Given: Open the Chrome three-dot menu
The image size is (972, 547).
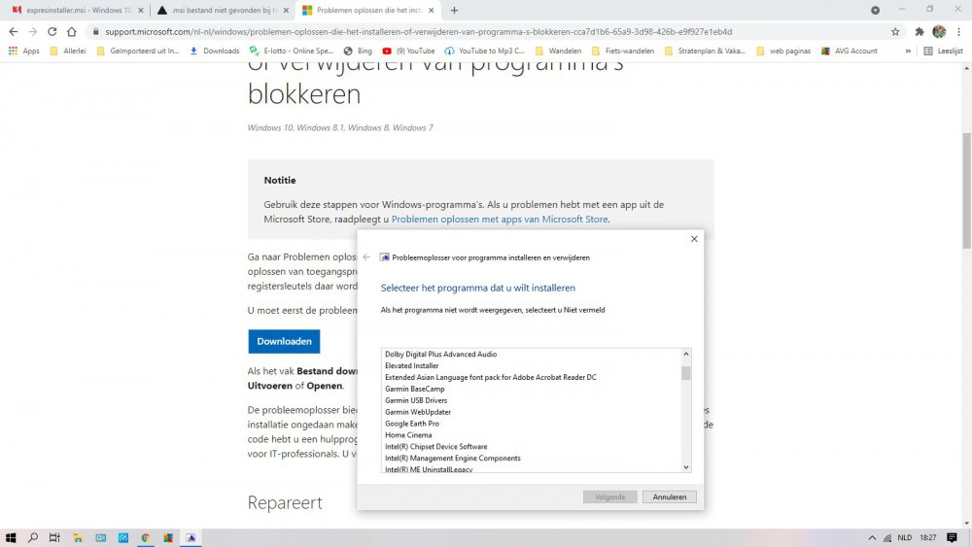Looking at the screenshot, I should (957, 31).
